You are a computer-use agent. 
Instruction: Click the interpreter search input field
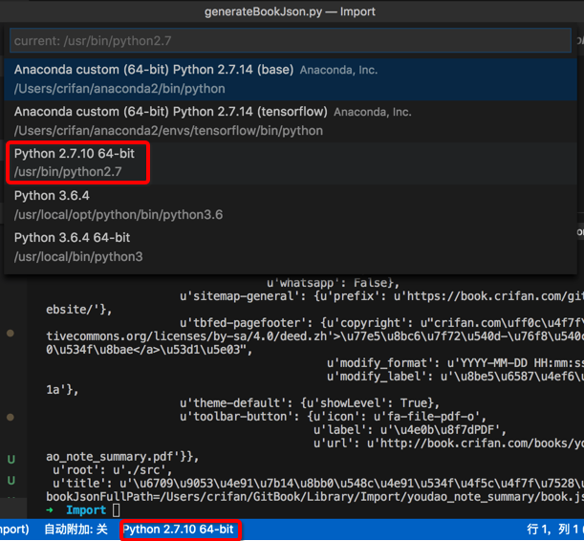pos(291,40)
